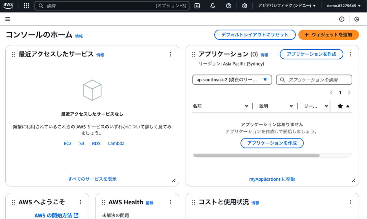Click 情報 link beside 最近アクセスしたサービス

100,55
